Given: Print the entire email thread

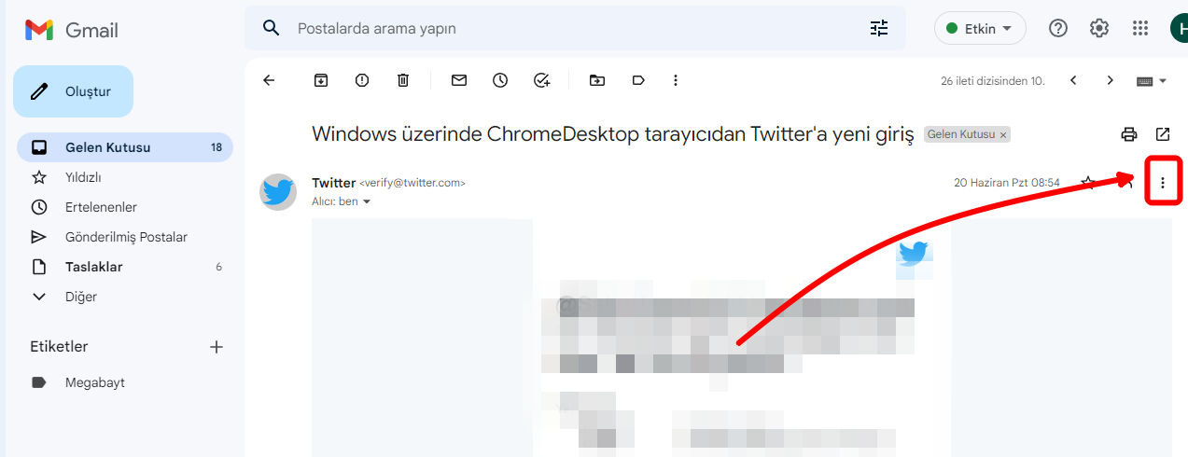Looking at the screenshot, I should click(x=1129, y=134).
